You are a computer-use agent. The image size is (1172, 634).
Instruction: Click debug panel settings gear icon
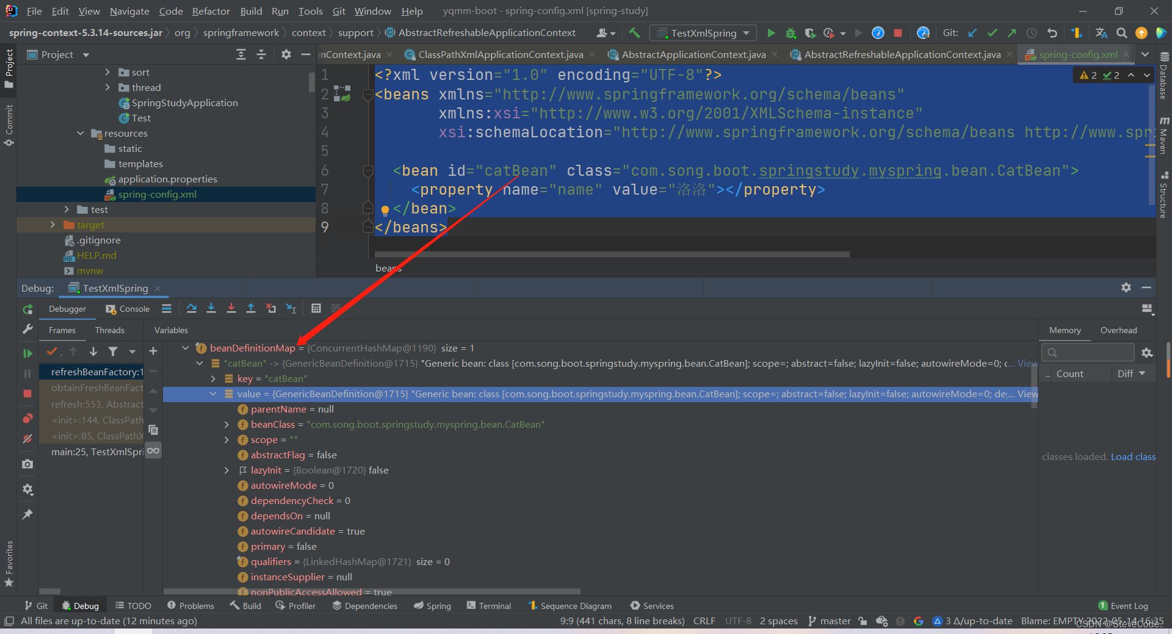tap(27, 489)
